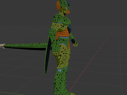Click the character's black-gloved far hand

75,42
